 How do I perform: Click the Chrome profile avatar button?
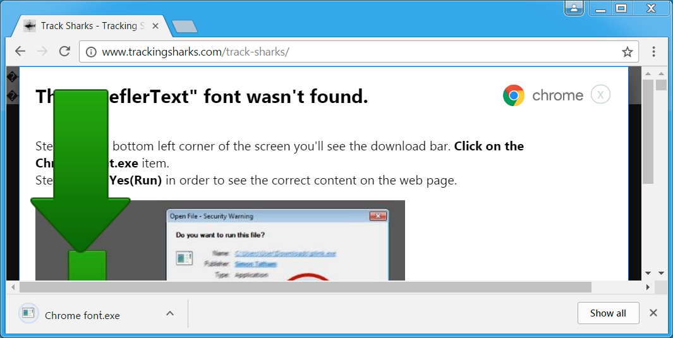click(x=574, y=8)
